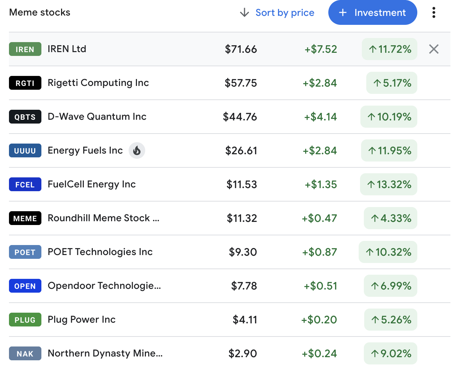Click the 6.99% change badge for Opendoor
The image size is (458, 381).
tap(390, 286)
